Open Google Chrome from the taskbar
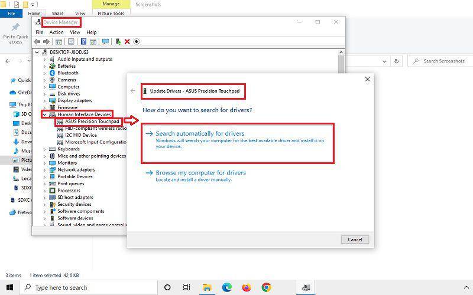The image size is (473, 295). pos(266,287)
